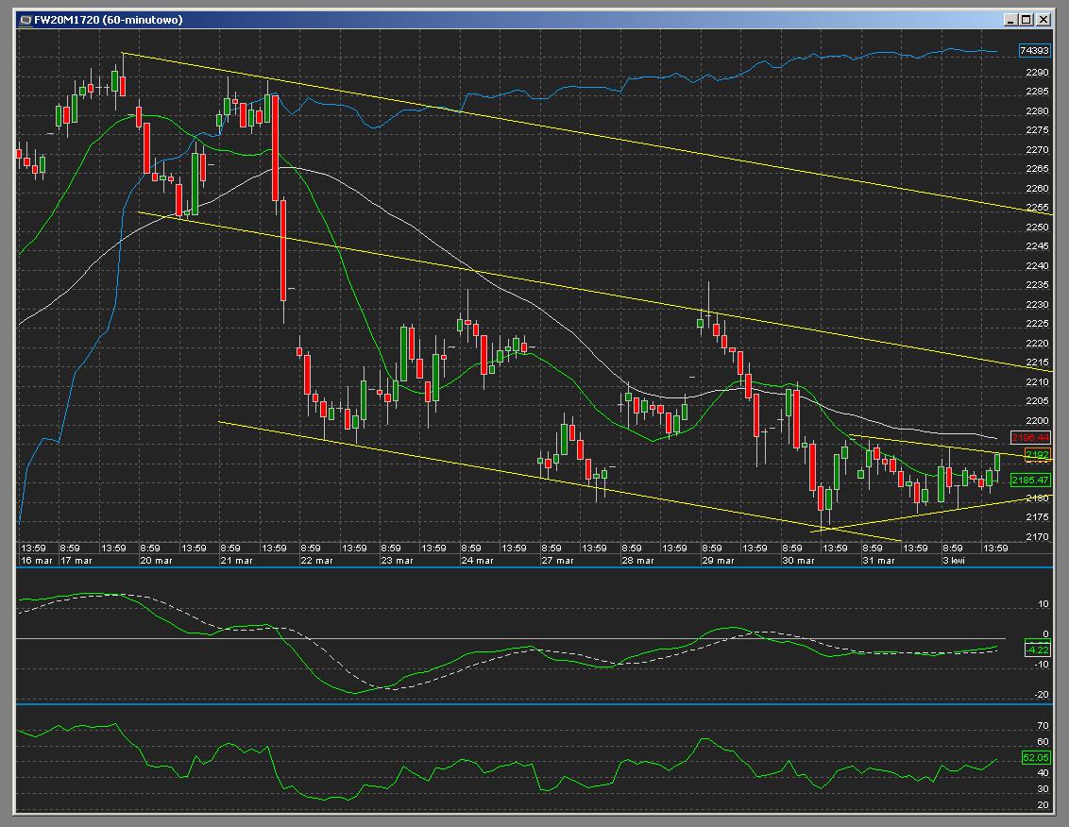The width and height of the screenshot is (1069, 827).
Task: Select the blue 74393 value label
Action: tap(1034, 50)
